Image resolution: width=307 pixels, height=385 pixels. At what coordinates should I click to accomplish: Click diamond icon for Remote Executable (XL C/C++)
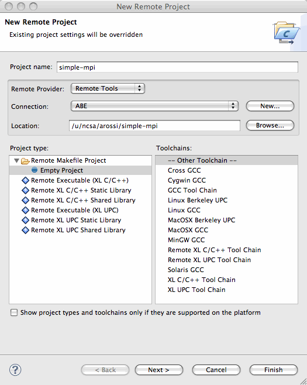(25, 180)
